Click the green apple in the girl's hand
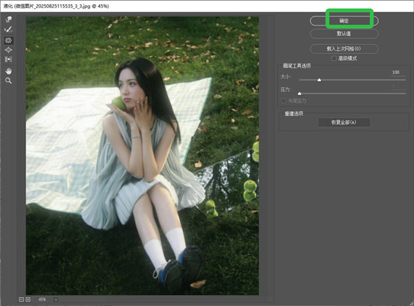Viewport: 414px width, 306px height. tap(119, 103)
